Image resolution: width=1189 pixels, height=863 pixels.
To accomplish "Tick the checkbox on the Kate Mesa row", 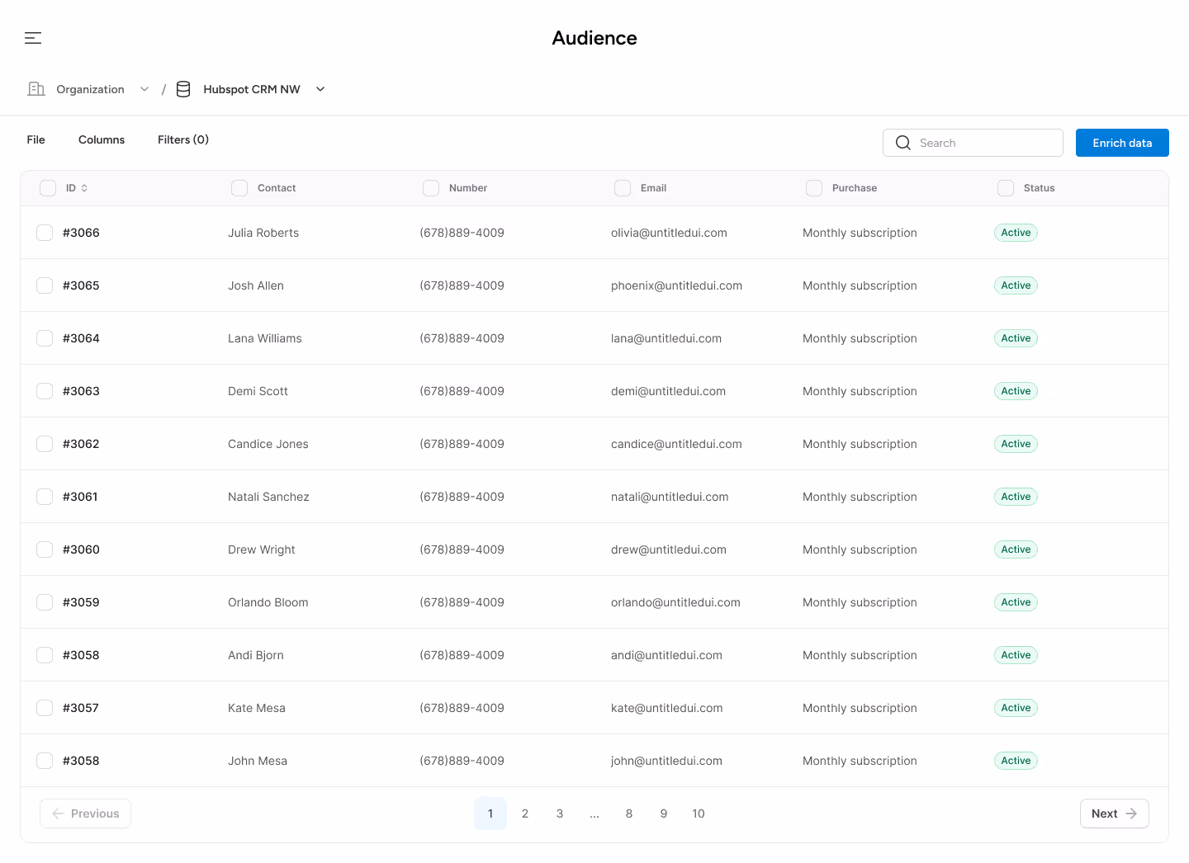I will click(x=45, y=707).
